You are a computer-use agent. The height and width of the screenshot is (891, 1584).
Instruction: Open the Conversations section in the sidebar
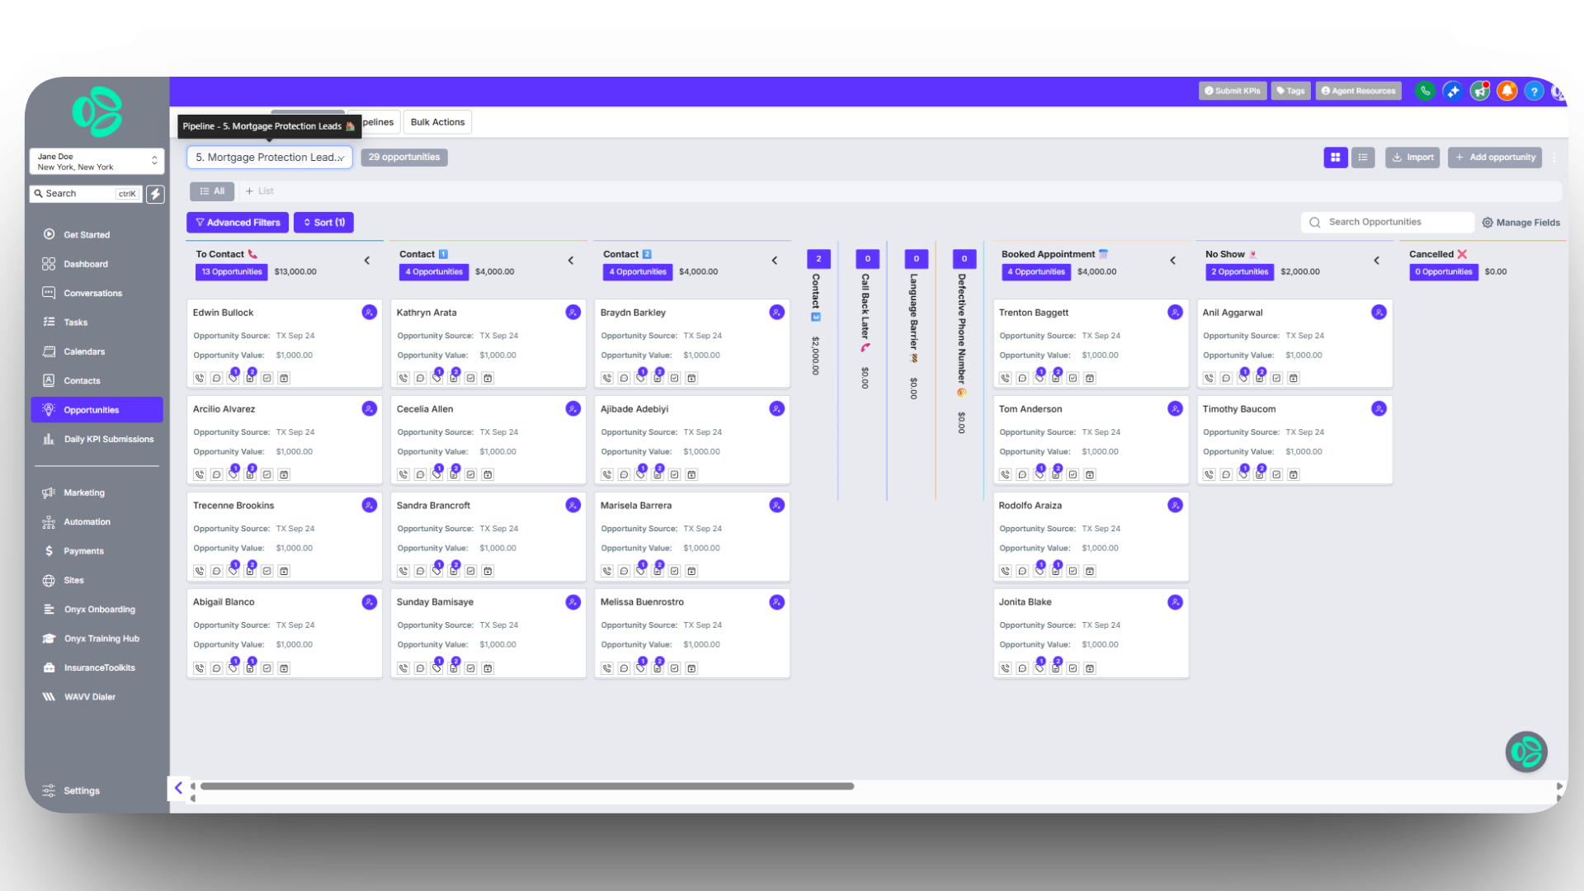[x=93, y=293]
